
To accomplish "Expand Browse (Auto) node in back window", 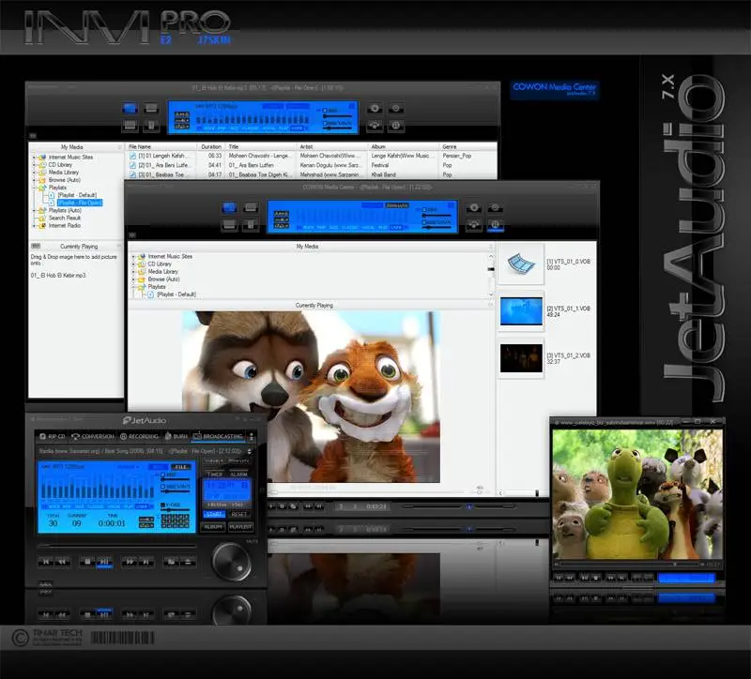I will [x=34, y=180].
